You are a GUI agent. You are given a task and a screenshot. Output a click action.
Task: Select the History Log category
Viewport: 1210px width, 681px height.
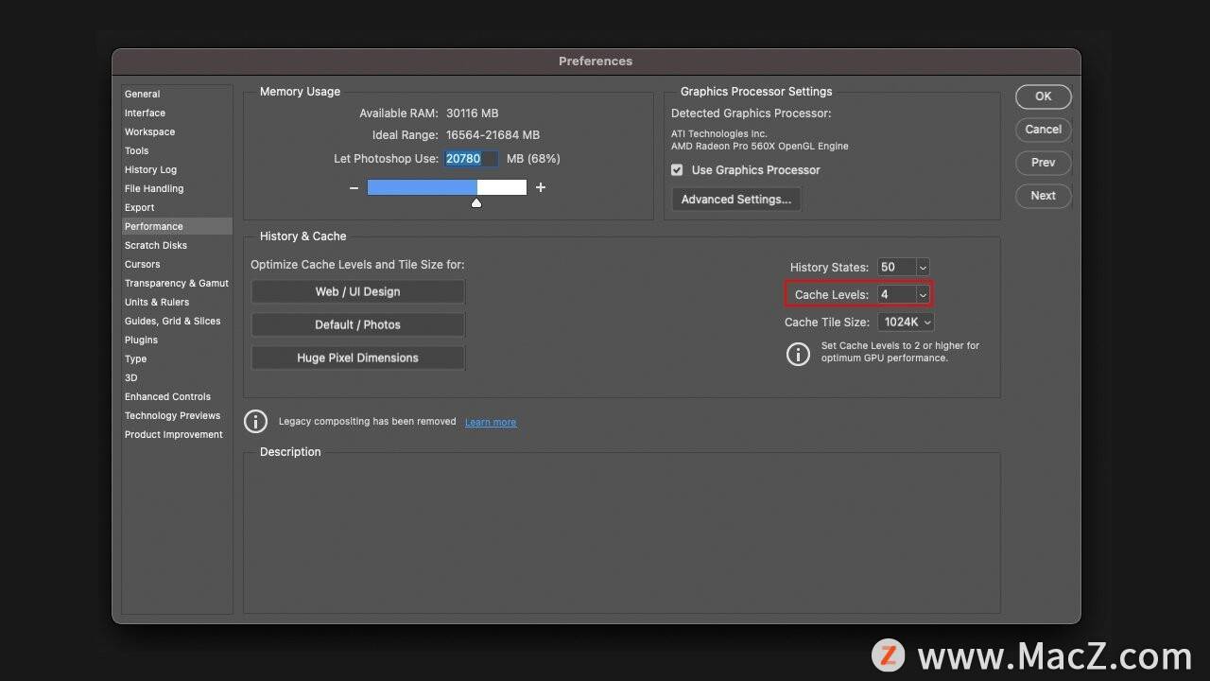pyautogui.click(x=150, y=170)
